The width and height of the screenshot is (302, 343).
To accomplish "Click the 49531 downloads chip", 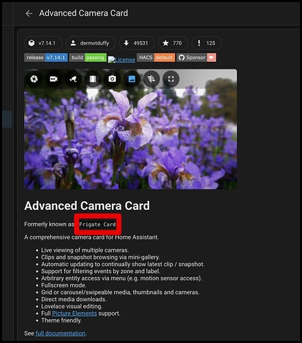I will (x=137, y=43).
